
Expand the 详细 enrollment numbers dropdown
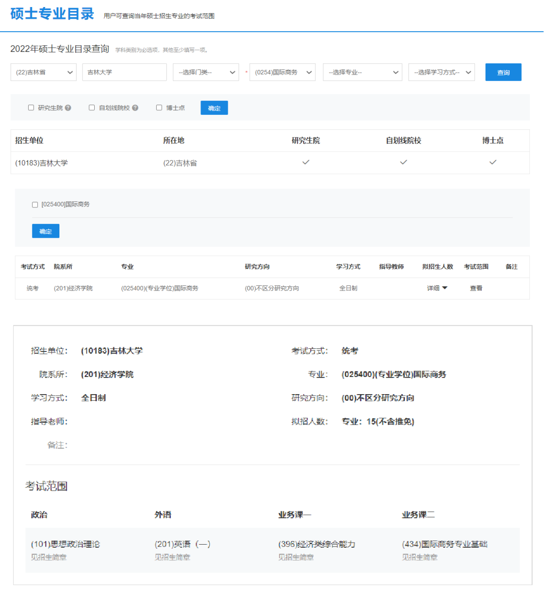437,288
